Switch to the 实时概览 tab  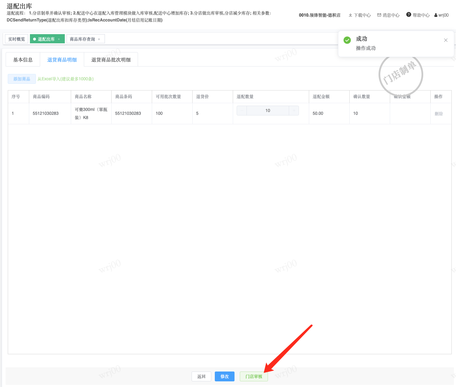[17, 39]
